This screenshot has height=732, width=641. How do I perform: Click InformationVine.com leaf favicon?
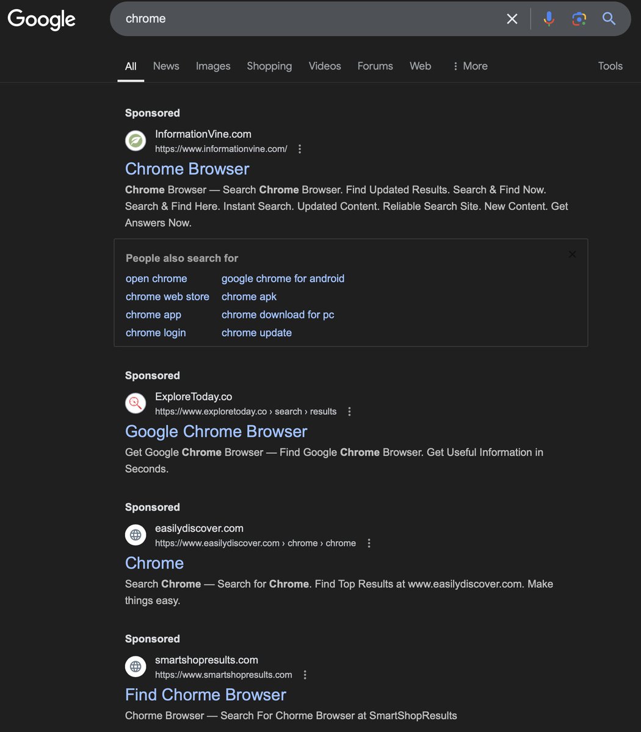coord(136,141)
